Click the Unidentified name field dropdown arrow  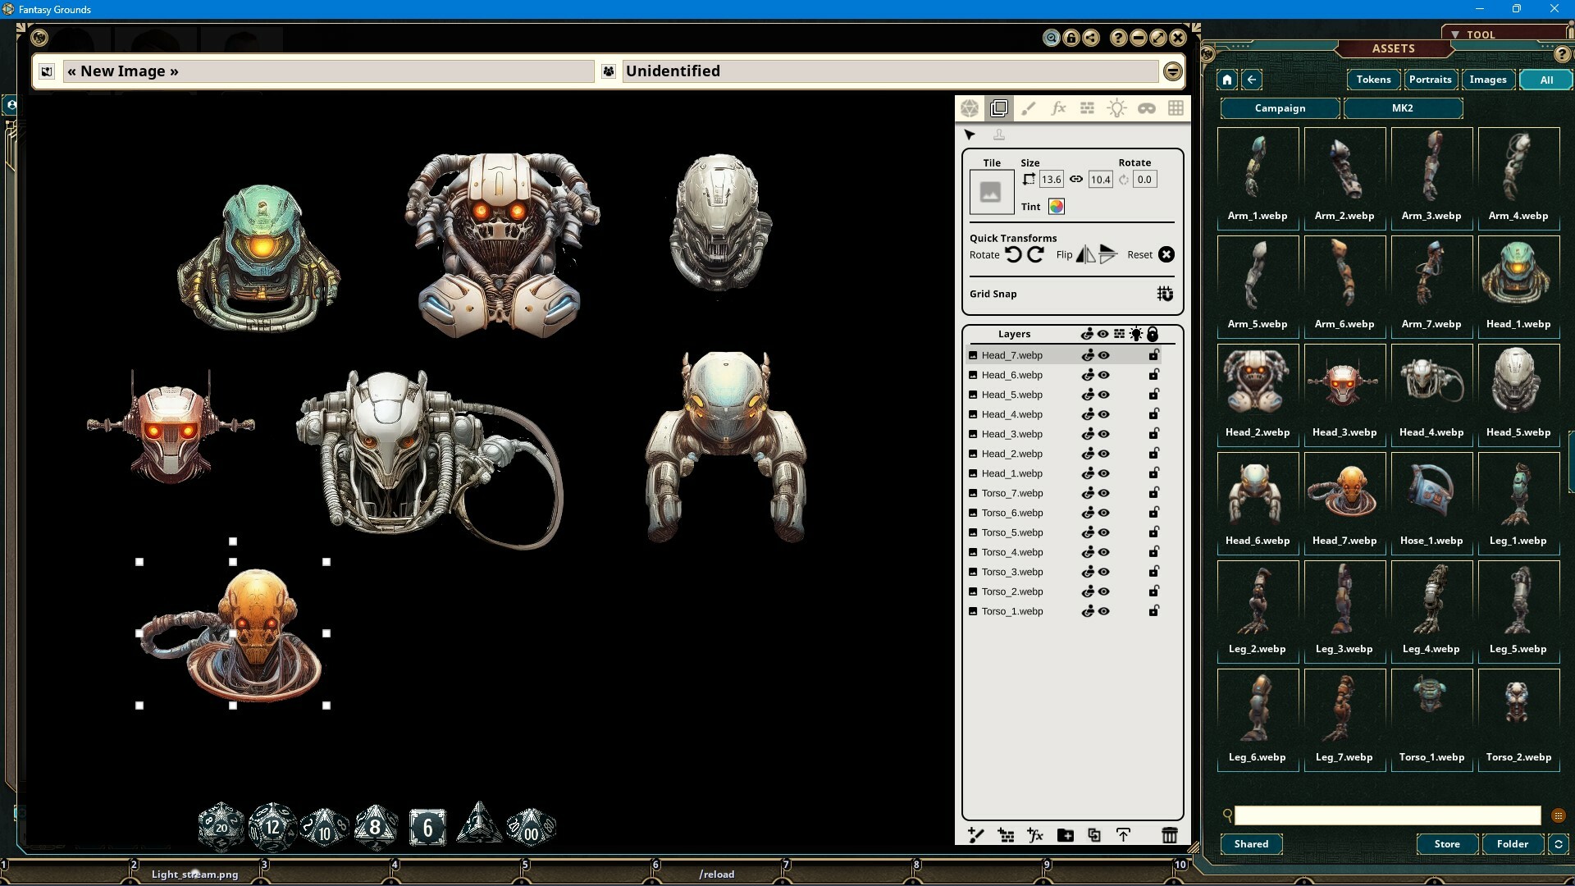tap(1171, 71)
